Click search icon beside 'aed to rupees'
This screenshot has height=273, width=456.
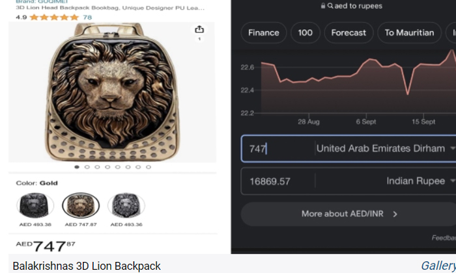coord(330,6)
